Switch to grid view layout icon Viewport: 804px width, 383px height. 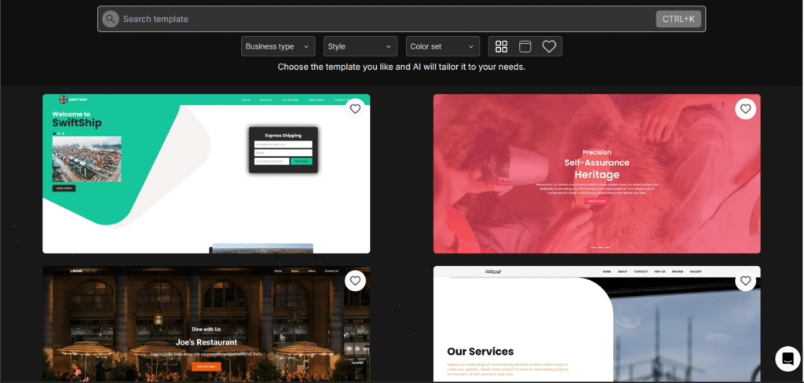click(502, 46)
